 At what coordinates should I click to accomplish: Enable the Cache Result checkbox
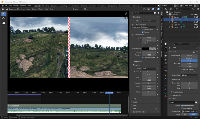[x=182, y=109]
